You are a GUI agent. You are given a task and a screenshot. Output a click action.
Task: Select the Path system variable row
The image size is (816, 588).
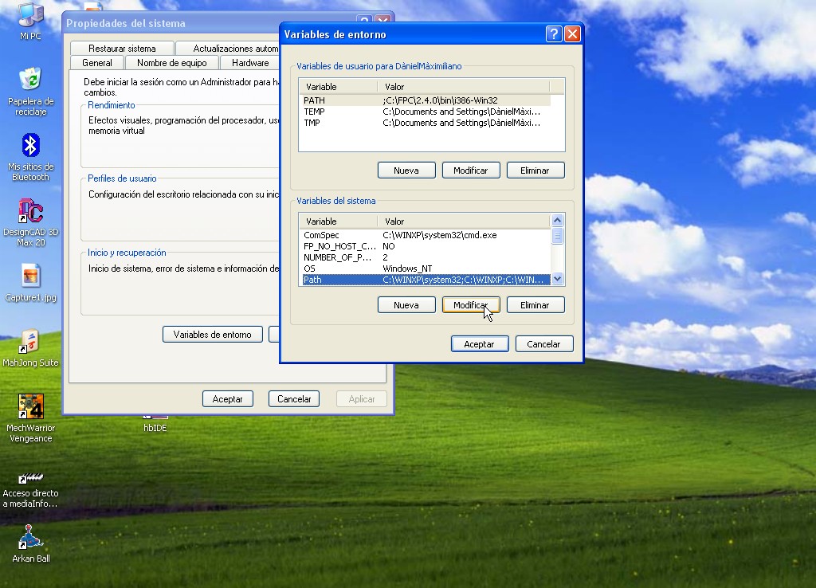pos(426,280)
